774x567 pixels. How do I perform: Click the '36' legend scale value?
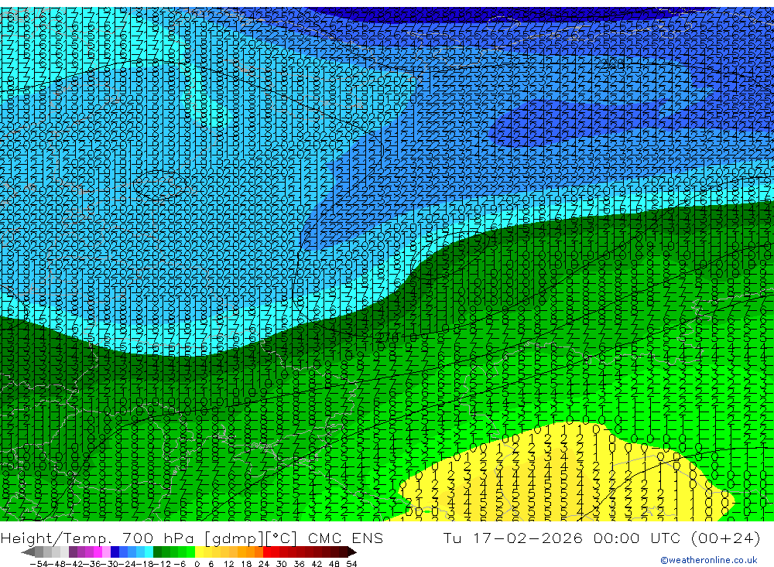tap(299, 564)
